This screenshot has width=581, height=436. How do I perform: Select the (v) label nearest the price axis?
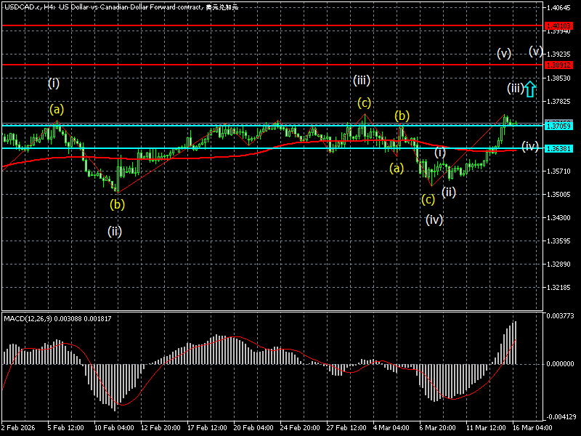point(536,51)
